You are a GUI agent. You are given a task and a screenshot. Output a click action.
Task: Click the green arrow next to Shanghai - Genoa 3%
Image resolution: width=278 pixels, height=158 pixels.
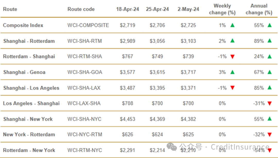click(x=232, y=72)
